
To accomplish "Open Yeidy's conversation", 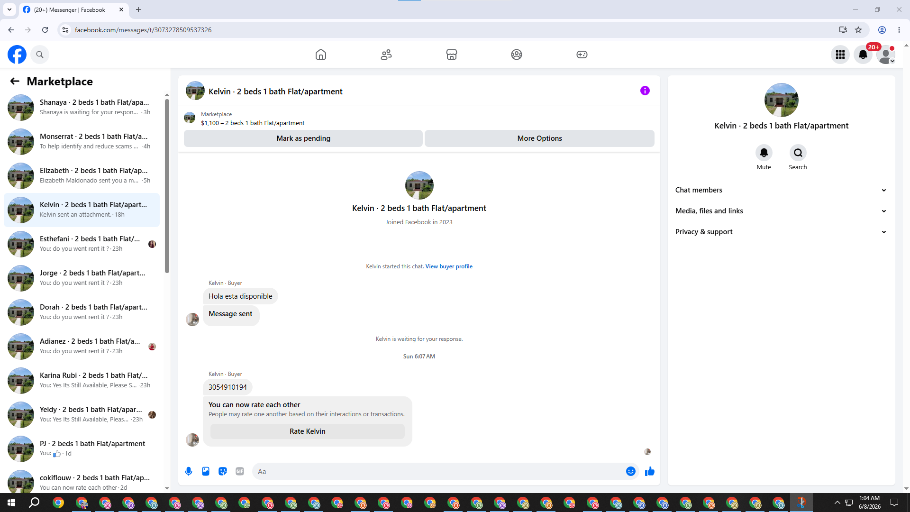I will (x=82, y=415).
